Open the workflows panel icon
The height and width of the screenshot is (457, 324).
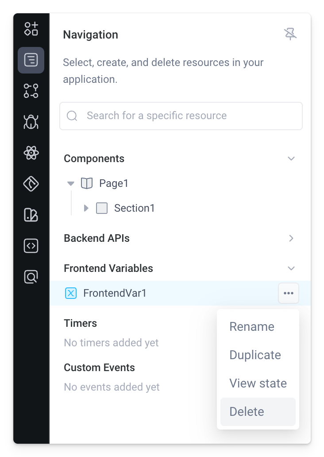tap(31, 91)
